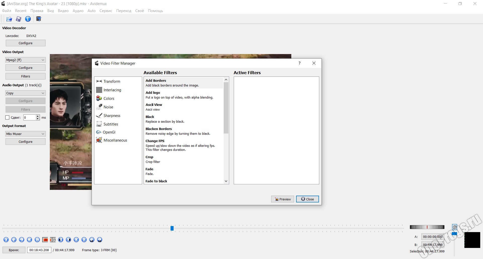Click the audio shift ms input field
This screenshot has width=483, height=259.
(x=30, y=117)
